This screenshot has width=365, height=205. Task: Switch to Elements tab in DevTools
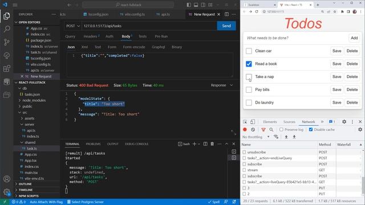tap(270, 122)
